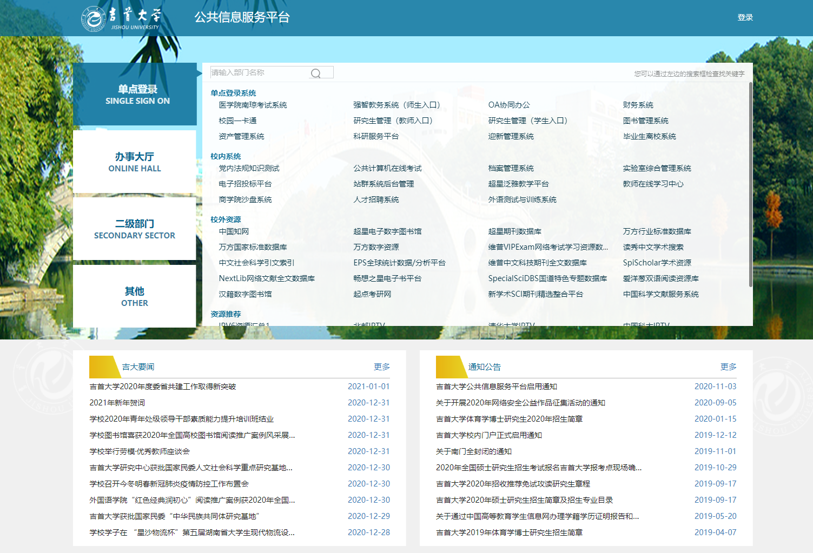Open the 二级部门 Secondary Sector tab
Image resolution: width=813 pixels, height=553 pixels.
135,229
